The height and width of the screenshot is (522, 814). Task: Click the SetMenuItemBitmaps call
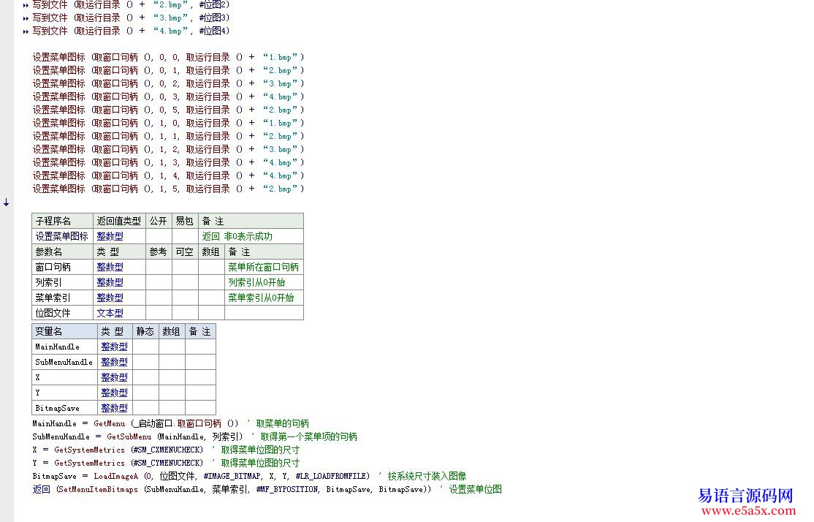click(x=98, y=489)
